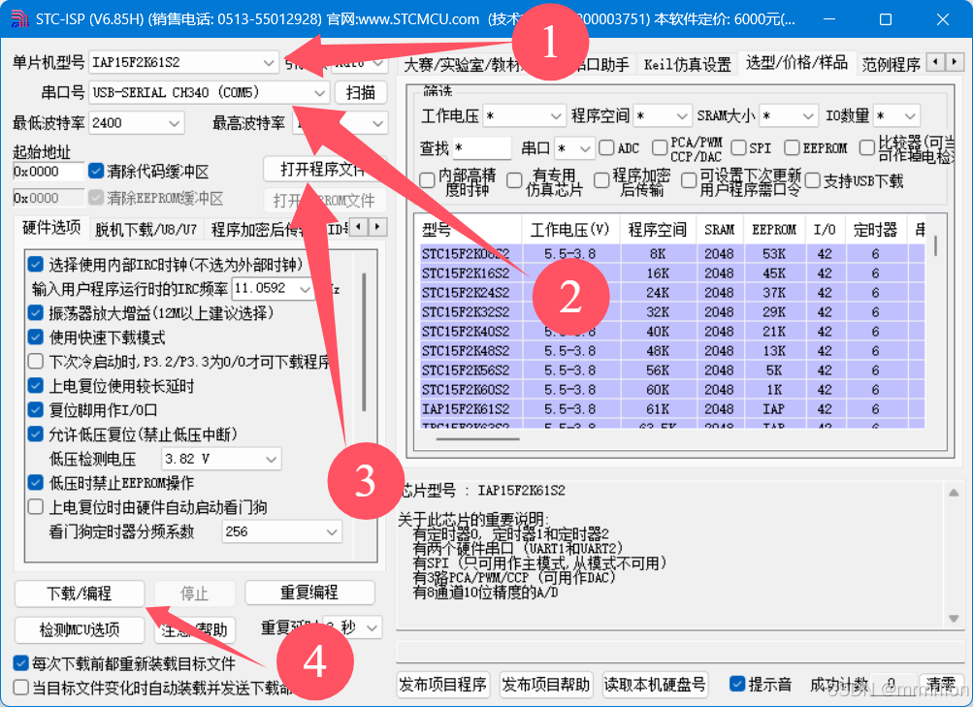Open the 范例程序 tab

pos(891,65)
